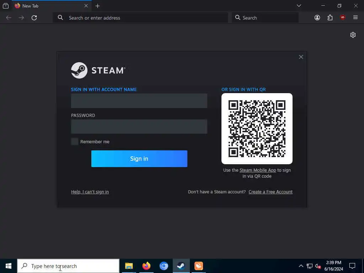Screen dimensions: 364x273
Task: Check the Remember me checkbox
Action: (75, 141)
